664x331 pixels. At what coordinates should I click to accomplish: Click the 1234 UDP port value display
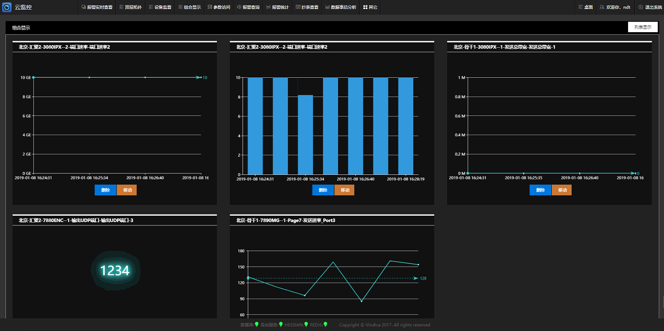[x=115, y=271]
